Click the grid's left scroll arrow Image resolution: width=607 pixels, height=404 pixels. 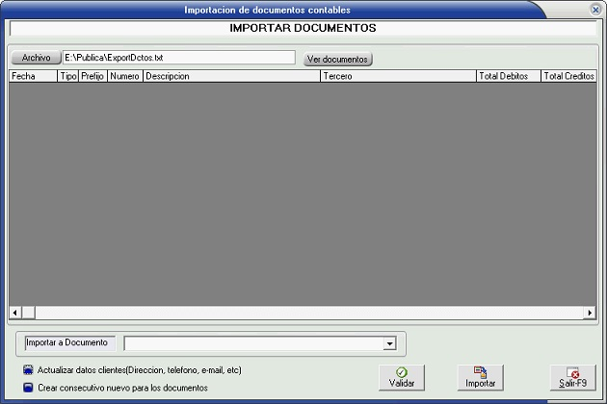[14, 313]
